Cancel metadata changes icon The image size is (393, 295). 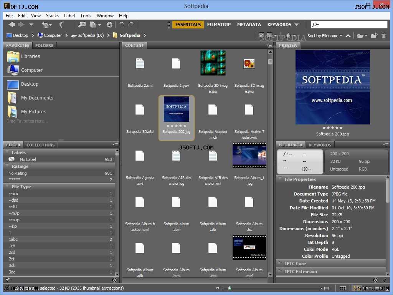point(375,280)
